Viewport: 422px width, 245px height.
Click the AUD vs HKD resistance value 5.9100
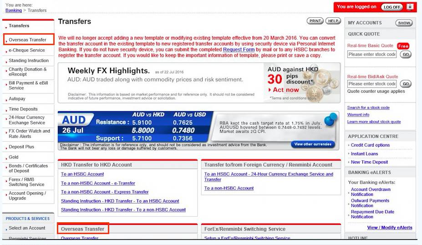tap(142, 123)
